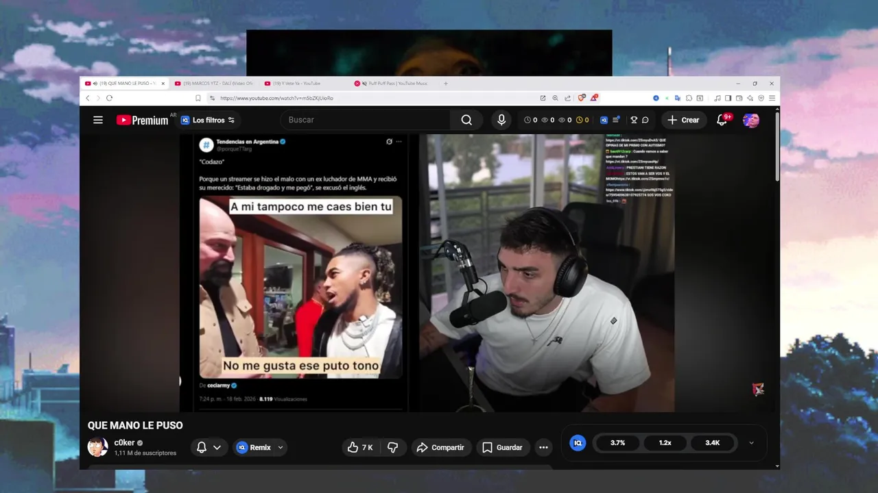The height and width of the screenshot is (493, 878).
Task: Click the Crear button
Action: pos(683,120)
